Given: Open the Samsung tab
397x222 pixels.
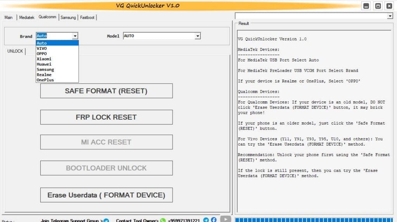Looking at the screenshot, I should coord(68,17).
